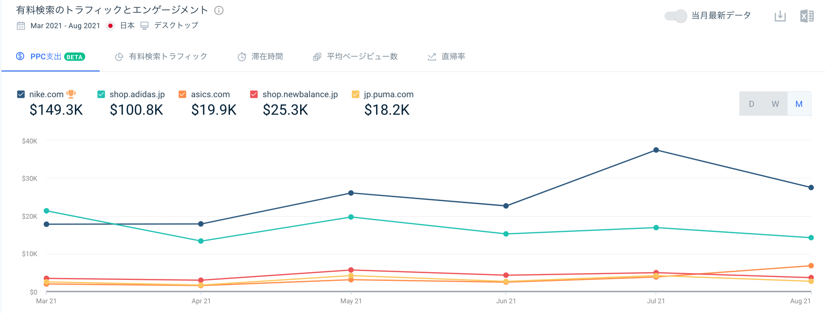Image resolution: width=825 pixels, height=313 pixels.
Task: Click the bounce rate chart icon
Action: [432, 57]
